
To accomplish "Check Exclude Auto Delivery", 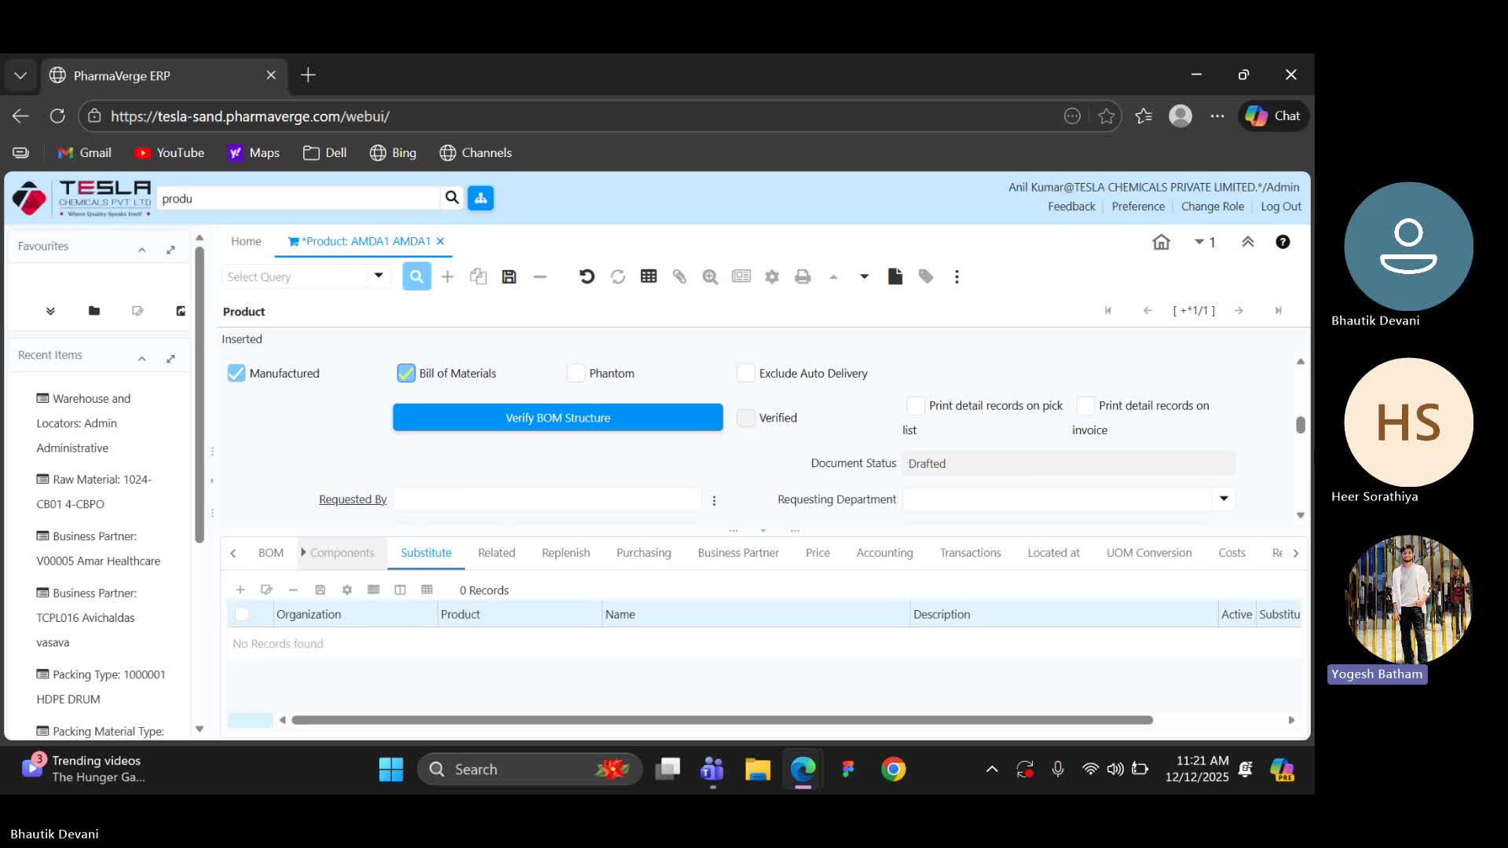I will (746, 373).
